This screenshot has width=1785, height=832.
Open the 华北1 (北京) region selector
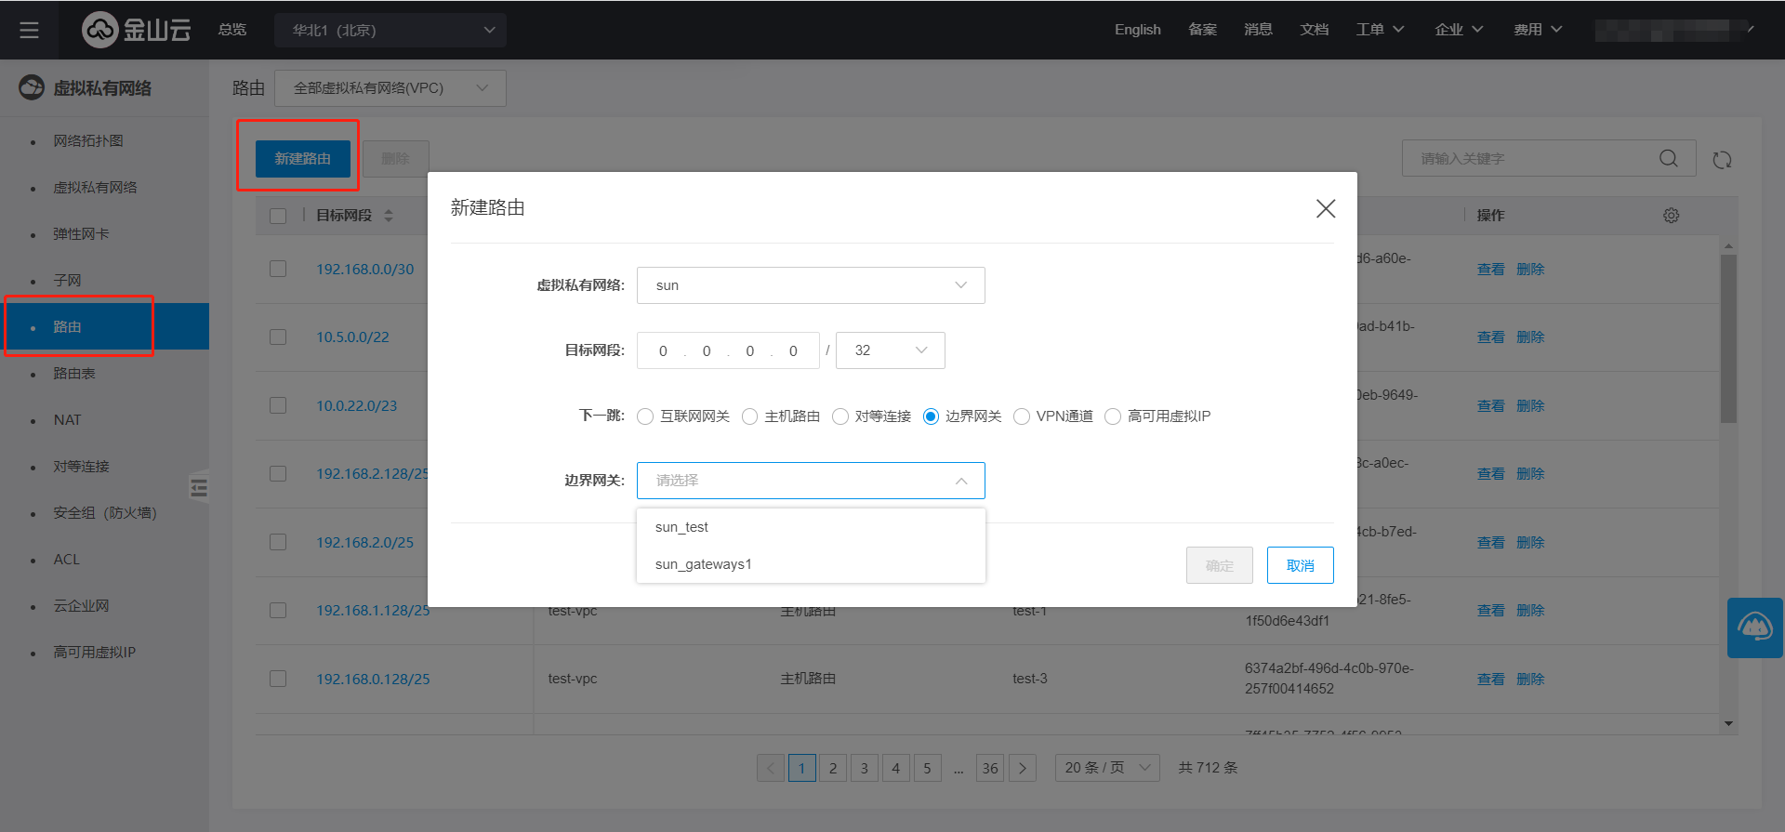[x=390, y=30]
